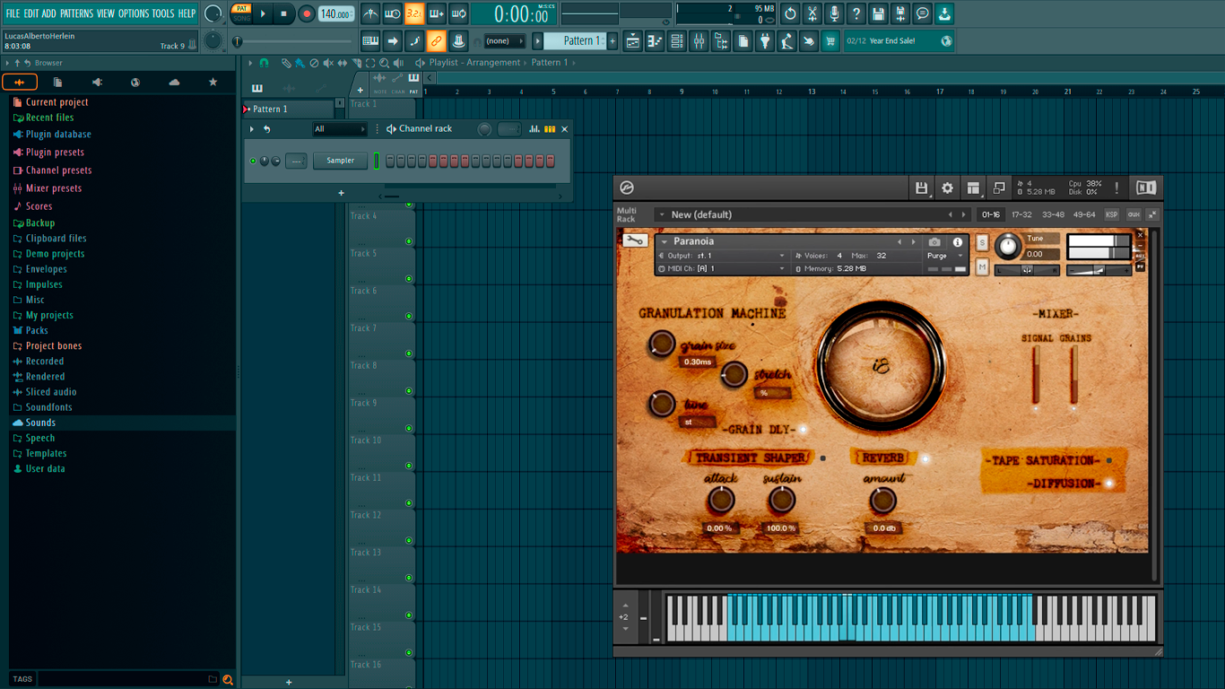Toggle typing keyboard to piano icon
The height and width of the screenshot is (689, 1225).
click(370, 40)
